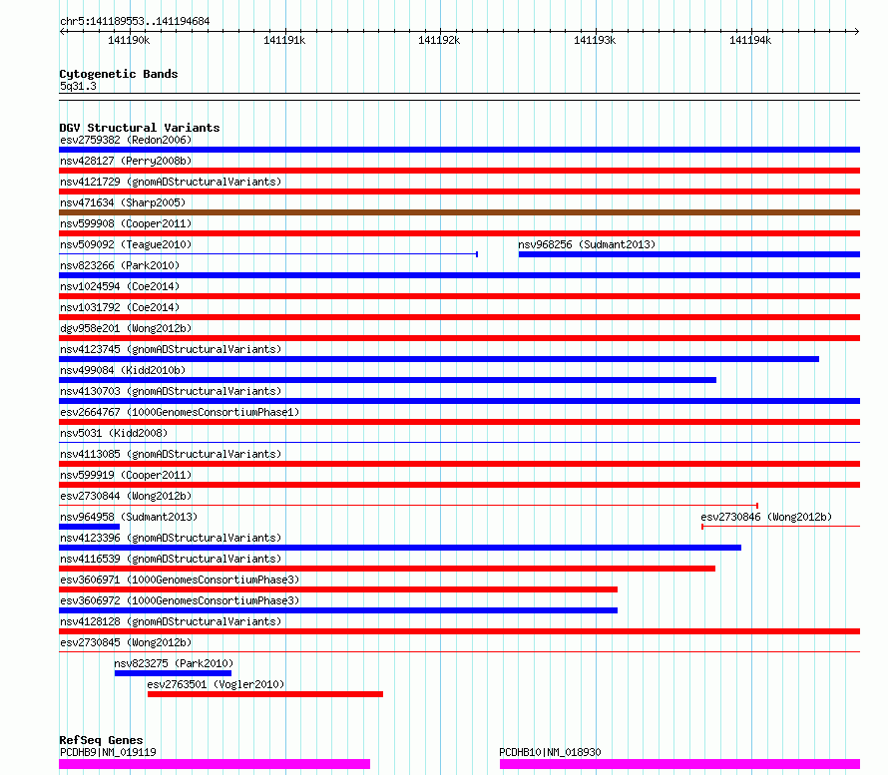Click the blue nsv968256 variant bar
The width and height of the screenshot is (888, 775).
pos(689,254)
